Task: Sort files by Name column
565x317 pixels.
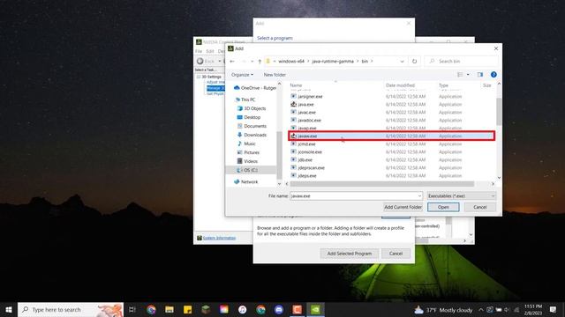Action: 296,85
